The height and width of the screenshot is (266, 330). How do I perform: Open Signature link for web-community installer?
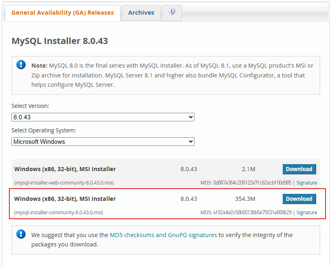pos(307,183)
